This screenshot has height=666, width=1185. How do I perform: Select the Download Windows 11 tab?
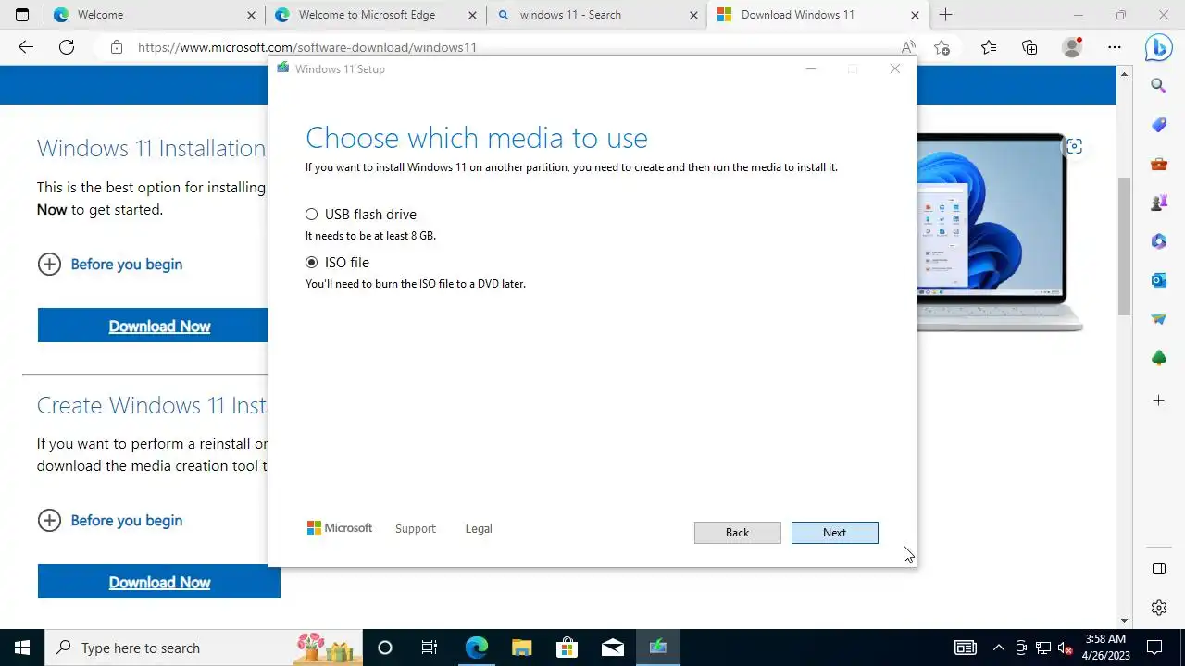[817, 15]
